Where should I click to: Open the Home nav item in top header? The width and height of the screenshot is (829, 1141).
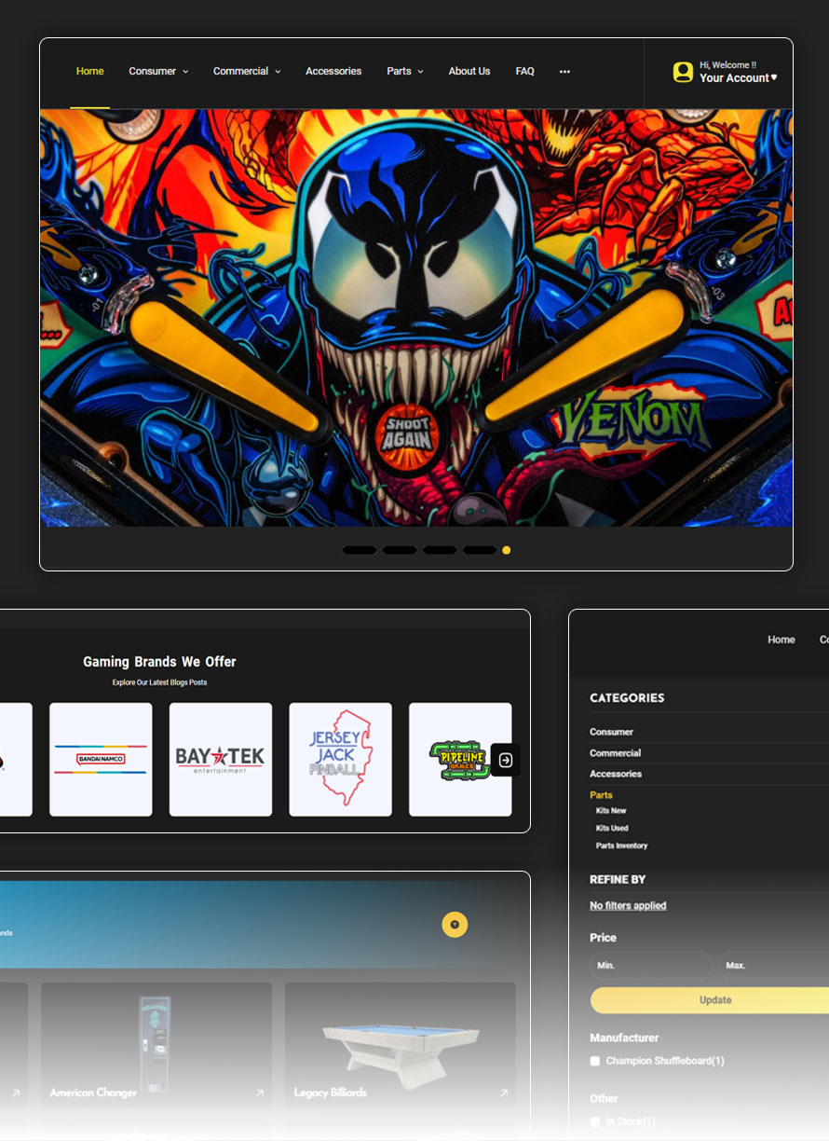(90, 71)
